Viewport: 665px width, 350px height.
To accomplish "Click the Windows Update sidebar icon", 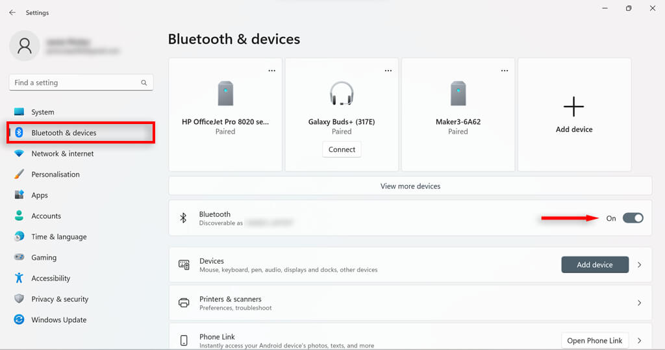I will coord(19,319).
